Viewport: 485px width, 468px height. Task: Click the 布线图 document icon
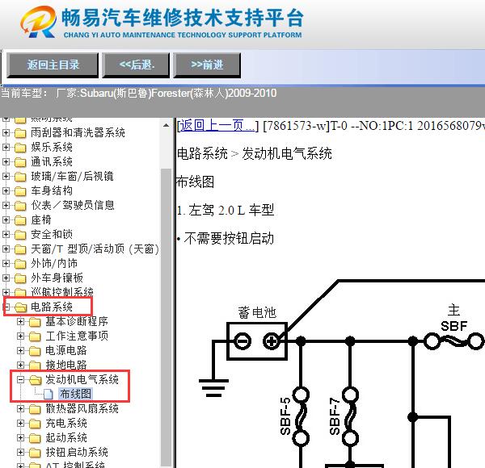[x=48, y=394]
